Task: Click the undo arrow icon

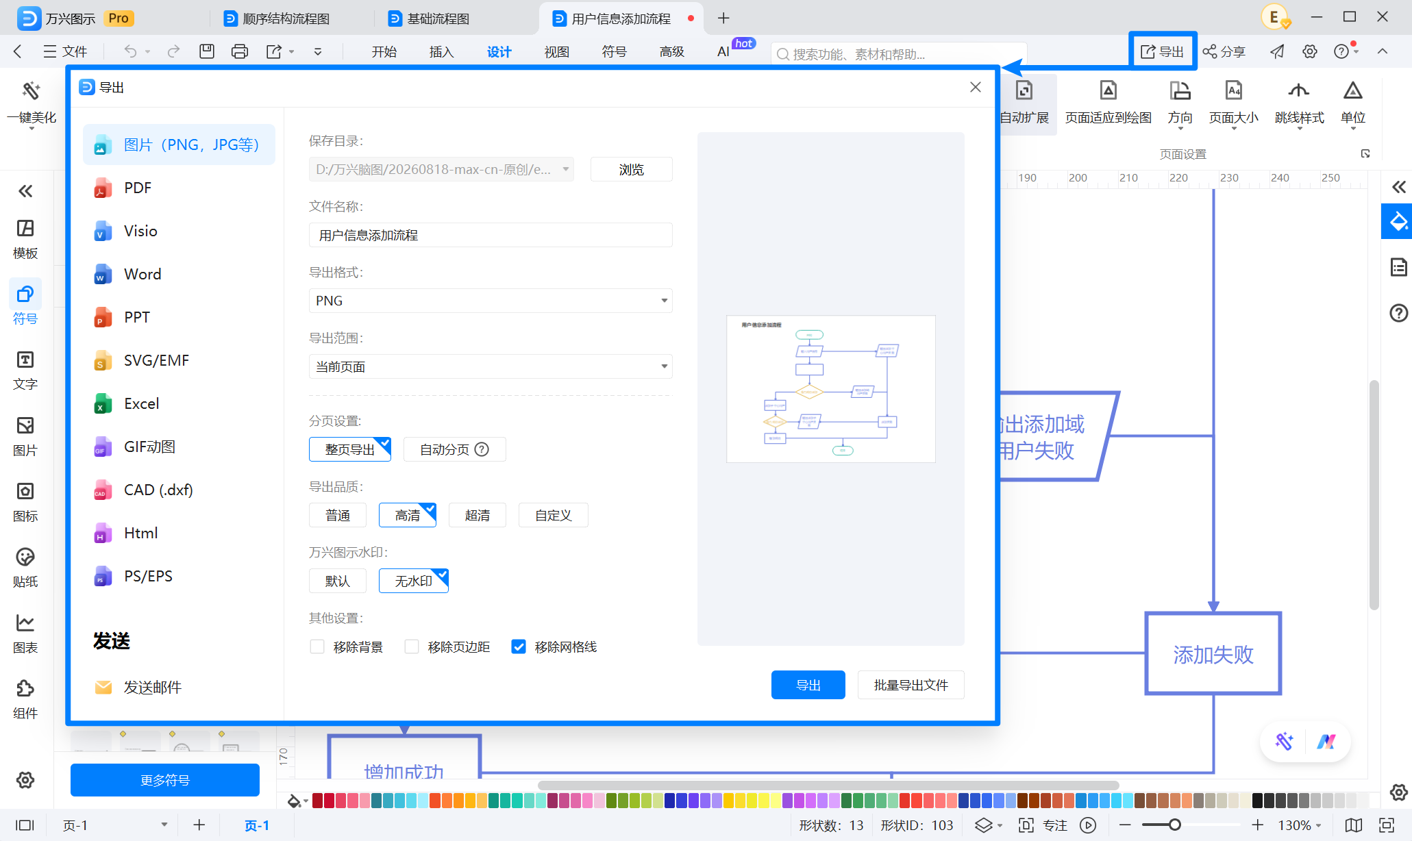Action: pyautogui.click(x=130, y=51)
